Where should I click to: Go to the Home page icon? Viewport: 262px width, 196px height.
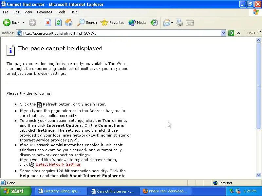pos(69,23)
